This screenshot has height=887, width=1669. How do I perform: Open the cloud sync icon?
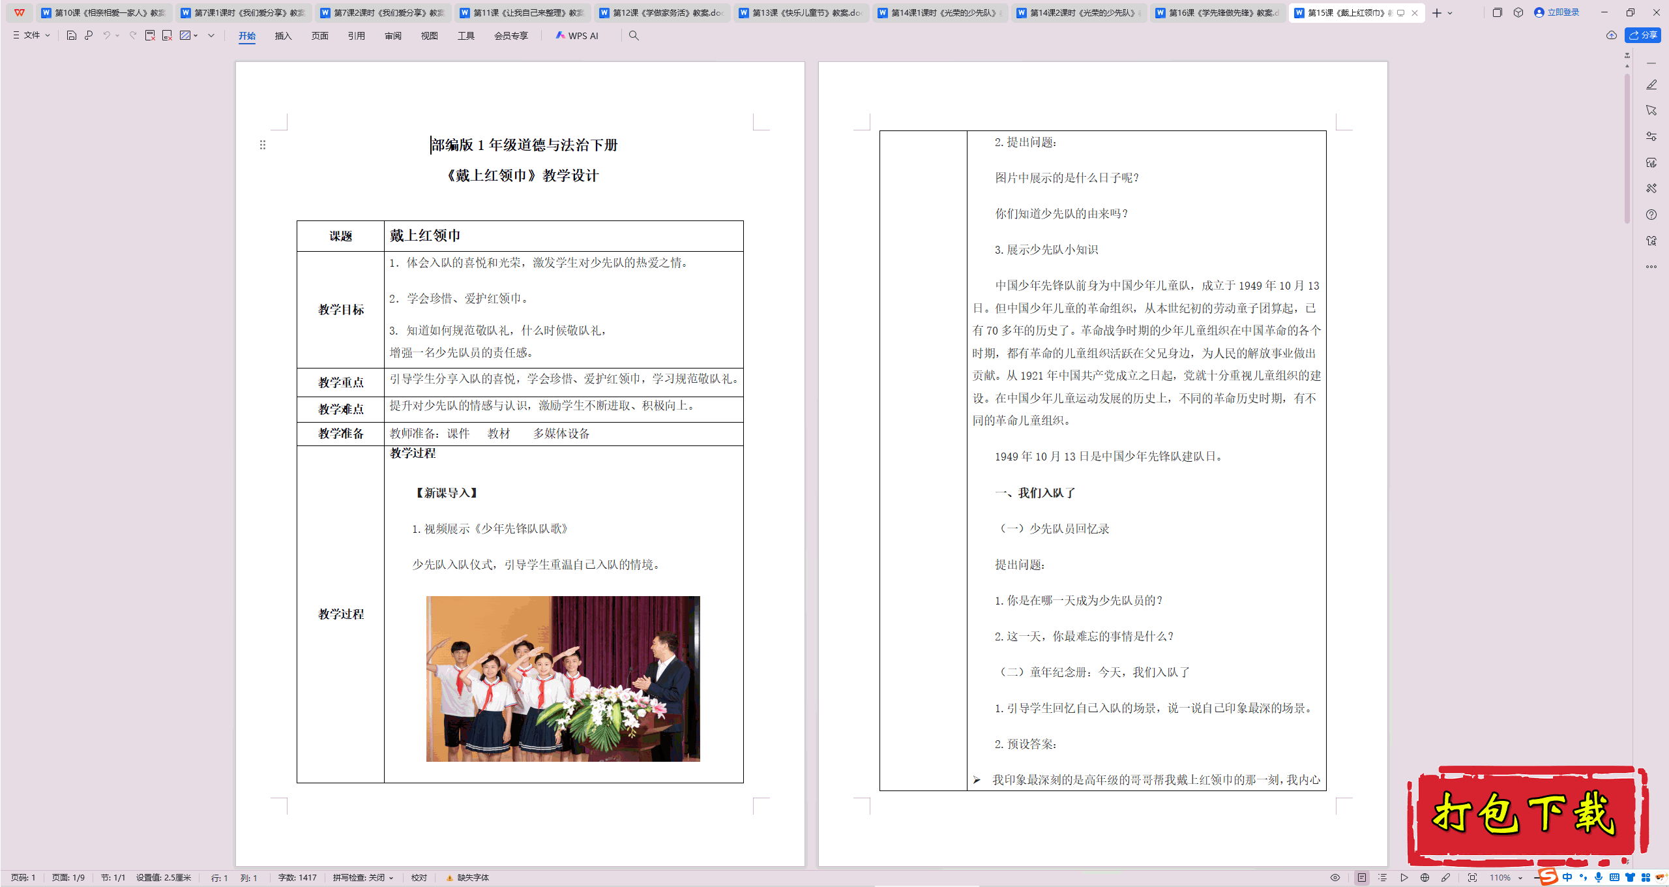1612,35
